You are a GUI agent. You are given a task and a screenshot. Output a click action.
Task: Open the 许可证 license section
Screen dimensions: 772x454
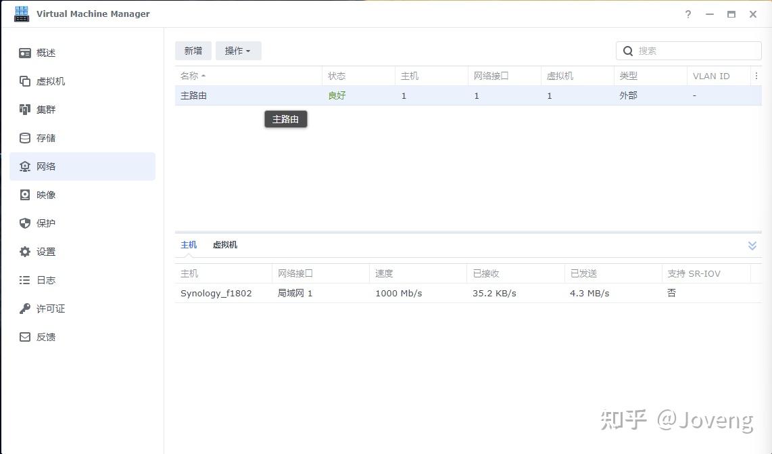coord(47,309)
